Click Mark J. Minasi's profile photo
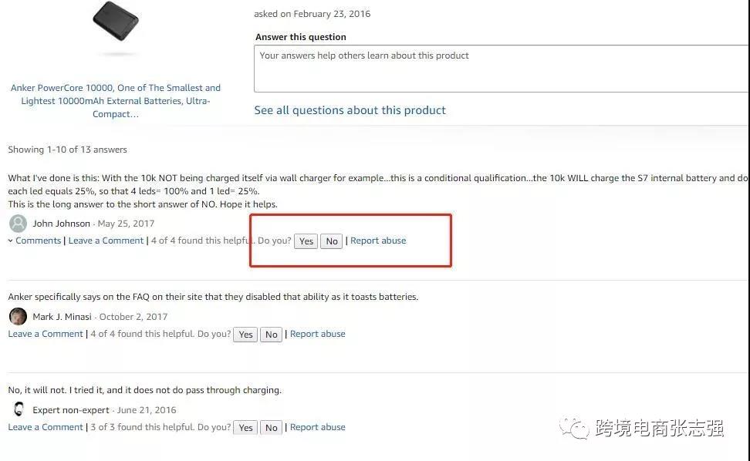This screenshot has height=461, width=750. point(19,316)
